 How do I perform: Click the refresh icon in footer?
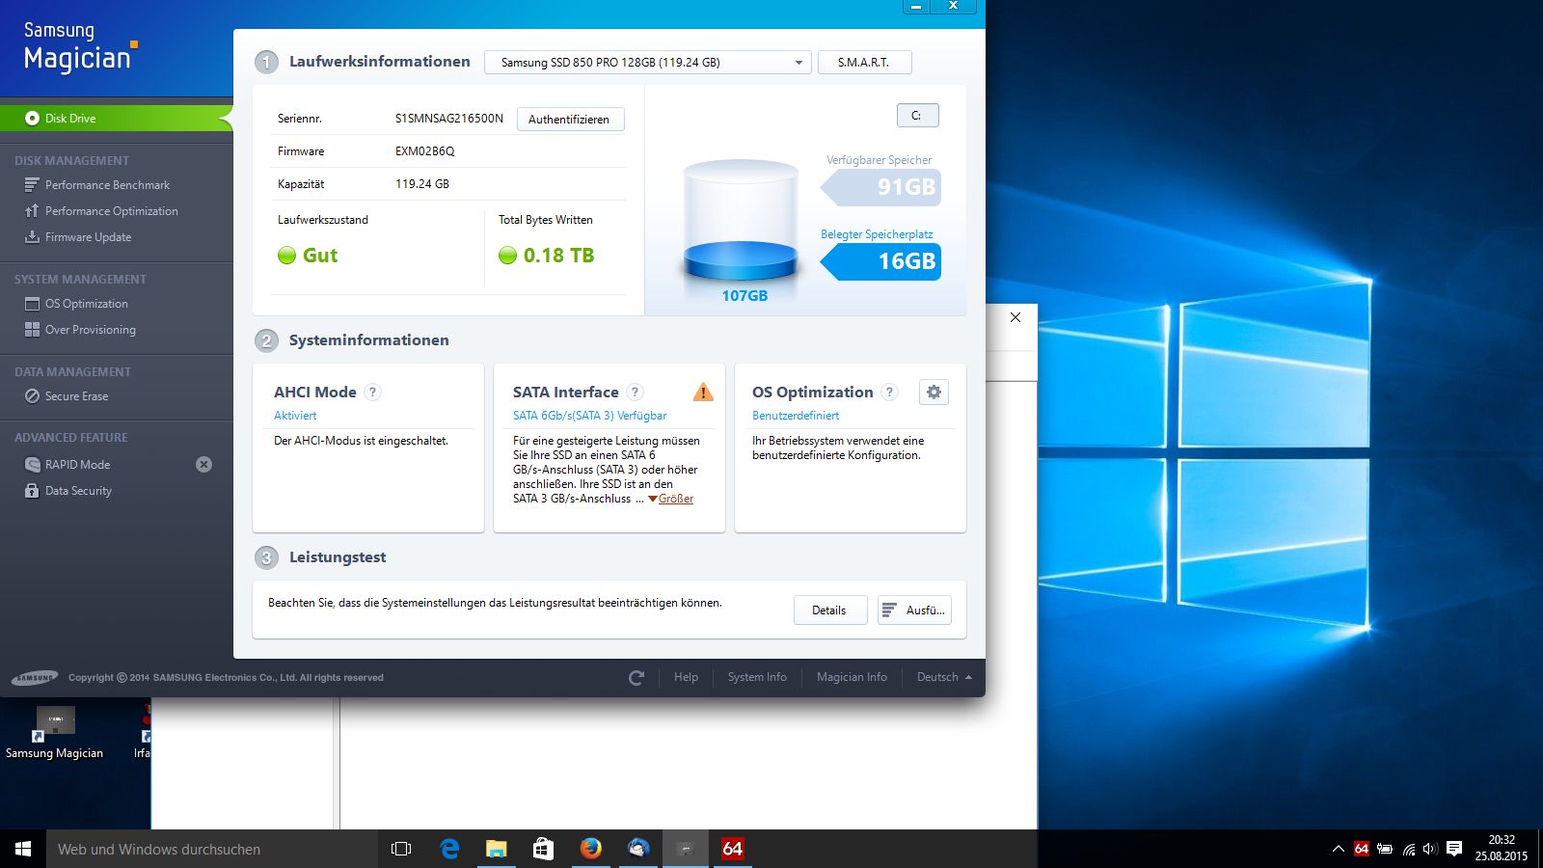point(636,678)
